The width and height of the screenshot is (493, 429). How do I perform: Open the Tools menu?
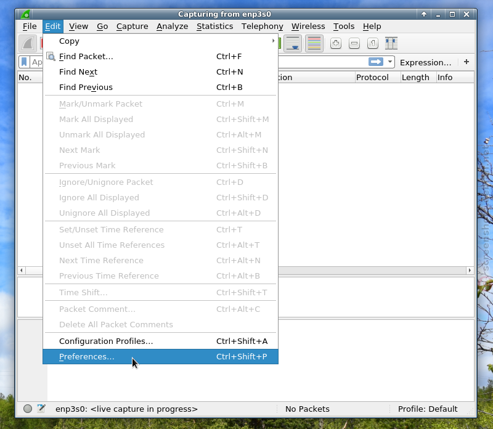tap(344, 27)
